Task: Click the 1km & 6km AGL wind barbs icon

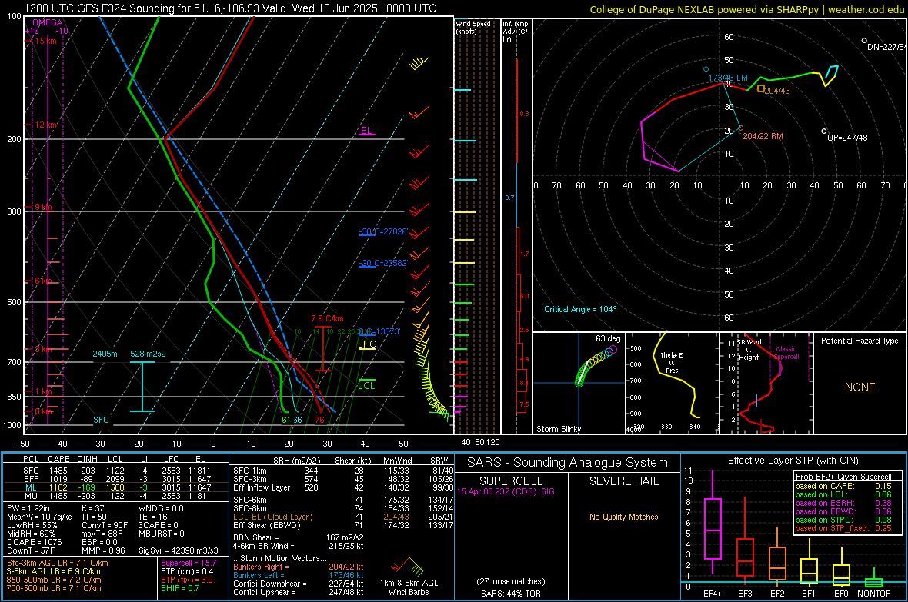Action: pos(408,566)
